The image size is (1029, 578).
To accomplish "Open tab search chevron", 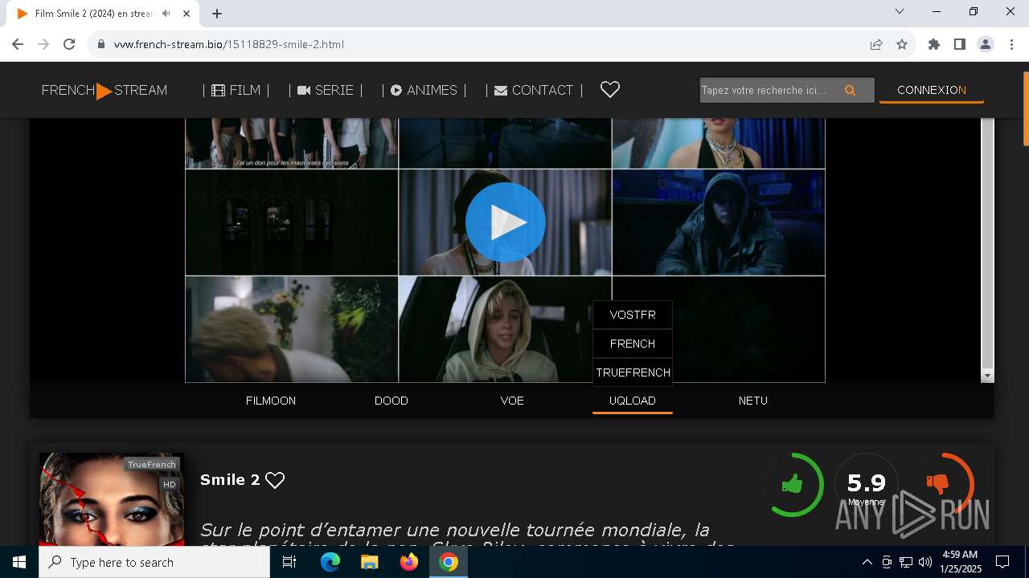I will point(900,11).
